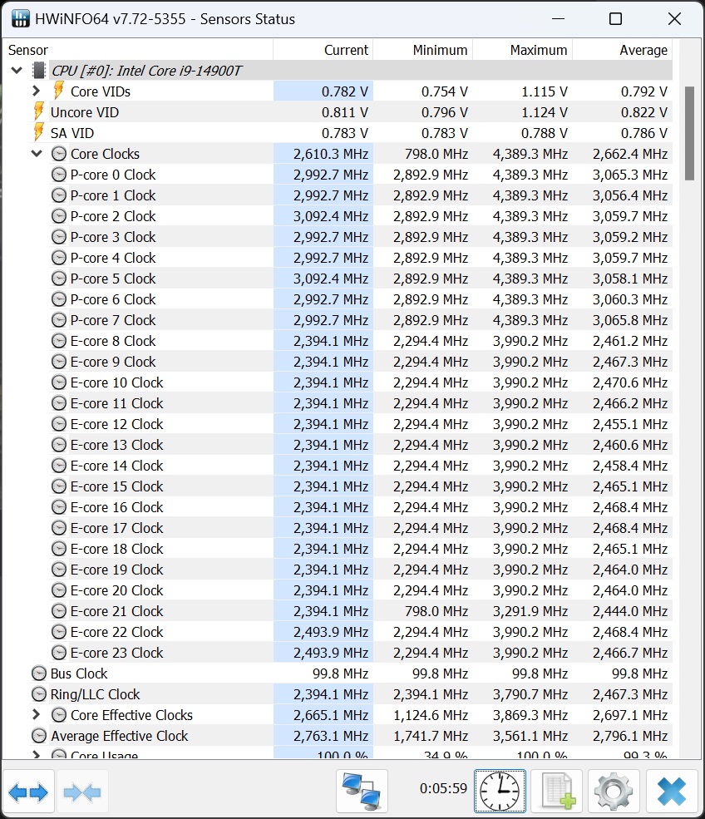Select the P-core 6 Clock row label
705x819 pixels.
pyautogui.click(x=113, y=299)
